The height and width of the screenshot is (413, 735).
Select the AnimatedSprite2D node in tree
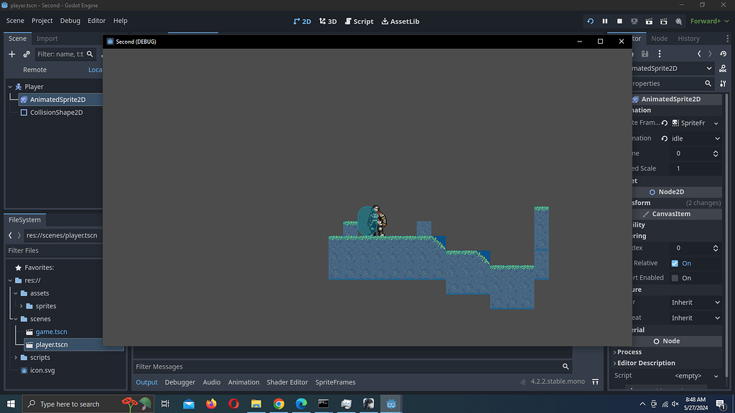pos(57,99)
